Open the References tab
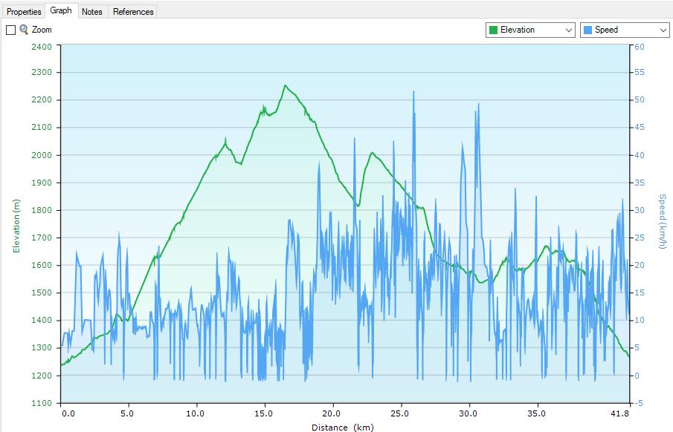Viewport: 673px width, 432px height. [133, 12]
